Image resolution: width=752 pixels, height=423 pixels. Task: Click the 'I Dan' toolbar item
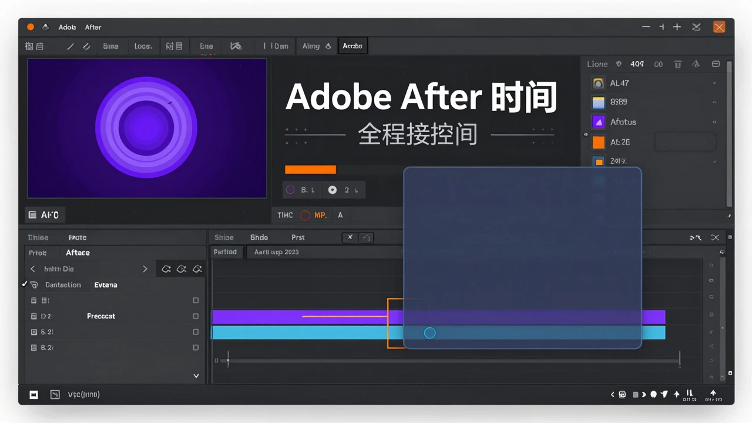coord(276,46)
